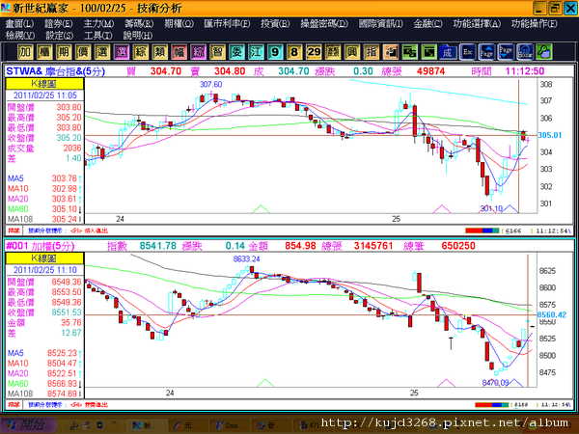Open the 操盤密碼(D) menu
This screenshot has height=434, width=579.
tap(324, 23)
